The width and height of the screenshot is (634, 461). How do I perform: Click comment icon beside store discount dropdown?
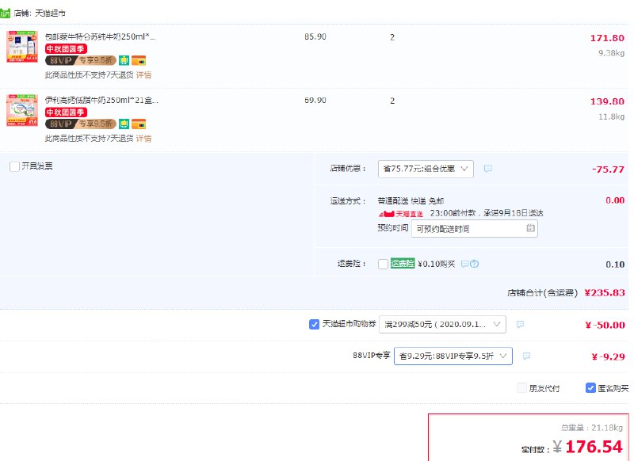(488, 169)
